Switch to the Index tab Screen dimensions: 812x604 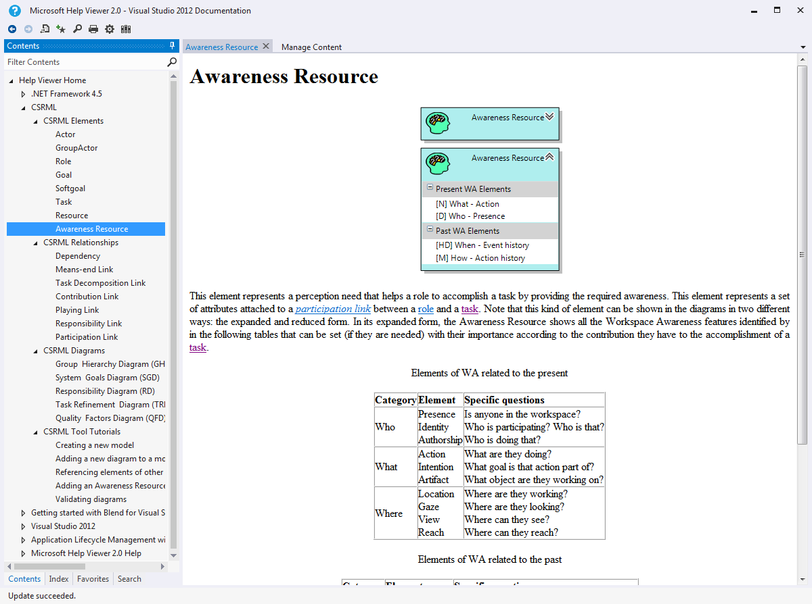click(x=59, y=579)
